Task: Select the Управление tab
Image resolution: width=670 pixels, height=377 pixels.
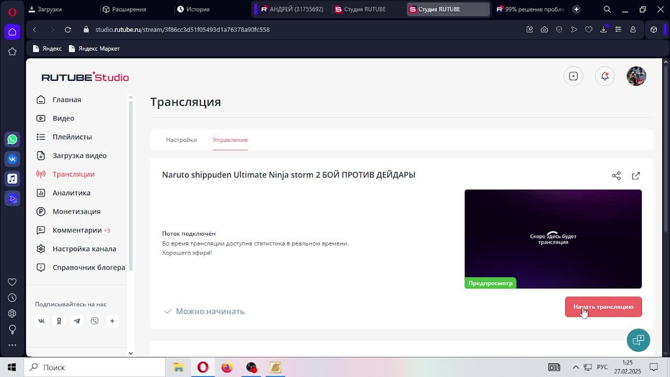Action: coord(230,140)
